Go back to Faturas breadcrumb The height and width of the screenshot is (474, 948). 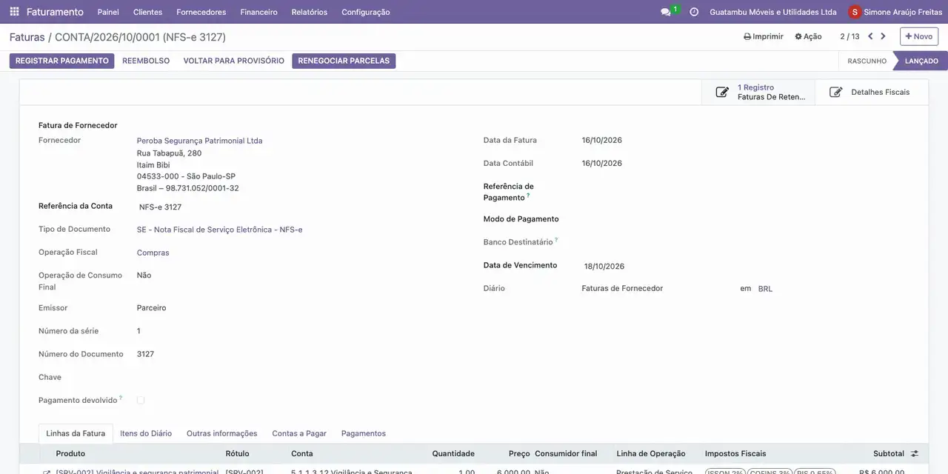pos(27,37)
